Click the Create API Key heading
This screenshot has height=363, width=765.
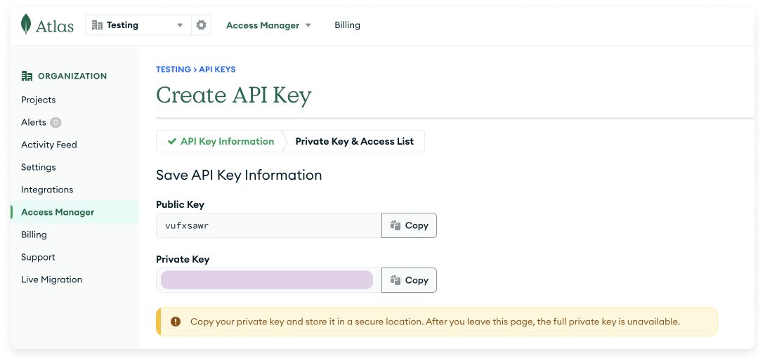point(234,95)
